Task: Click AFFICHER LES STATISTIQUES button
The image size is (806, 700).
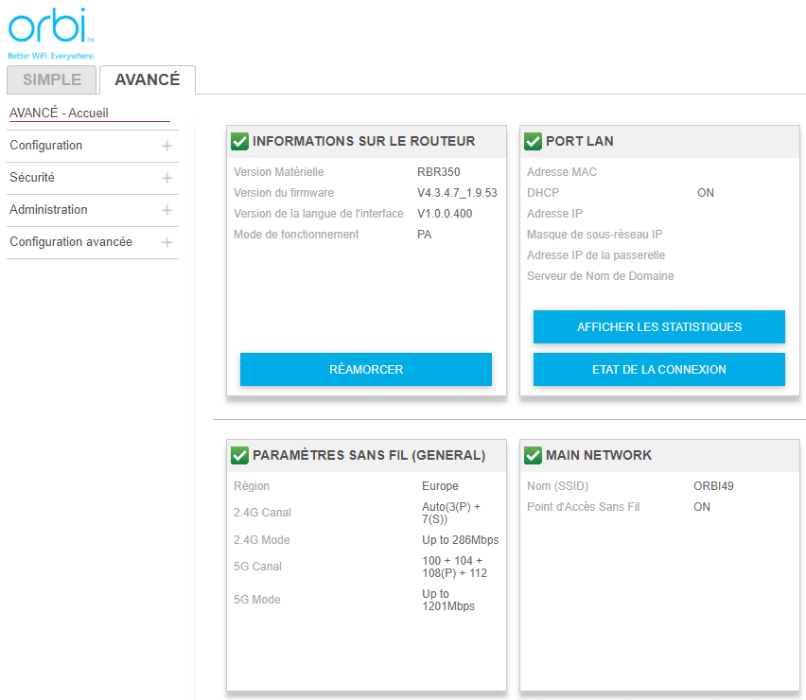Action: click(x=659, y=327)
